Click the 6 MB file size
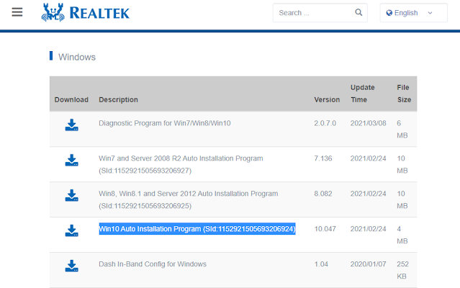The height and width of the screenshot is (288, 460). (402, 130)
